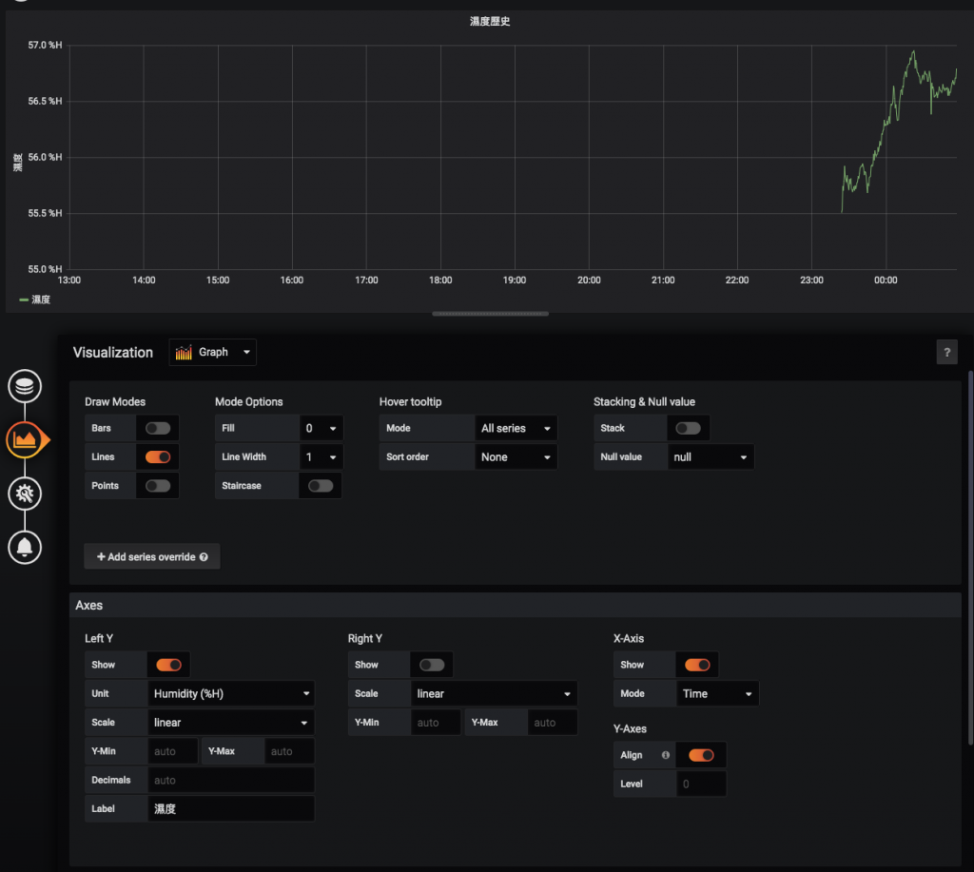Toggle the Bars draw mode
The height and width of the screenshot is (872, 974).
point(158,428)
